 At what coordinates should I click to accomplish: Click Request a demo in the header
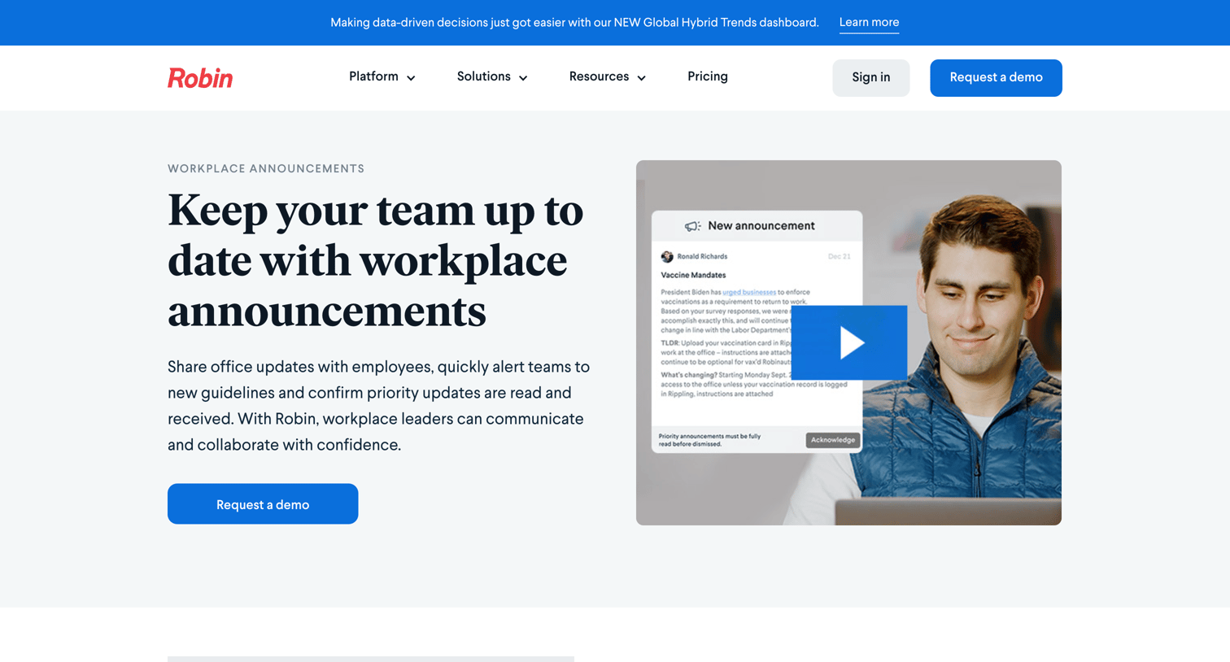point(996,78)
